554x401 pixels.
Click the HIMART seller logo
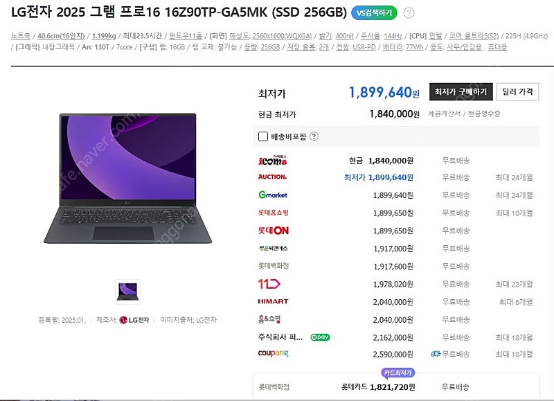[273, 301]
